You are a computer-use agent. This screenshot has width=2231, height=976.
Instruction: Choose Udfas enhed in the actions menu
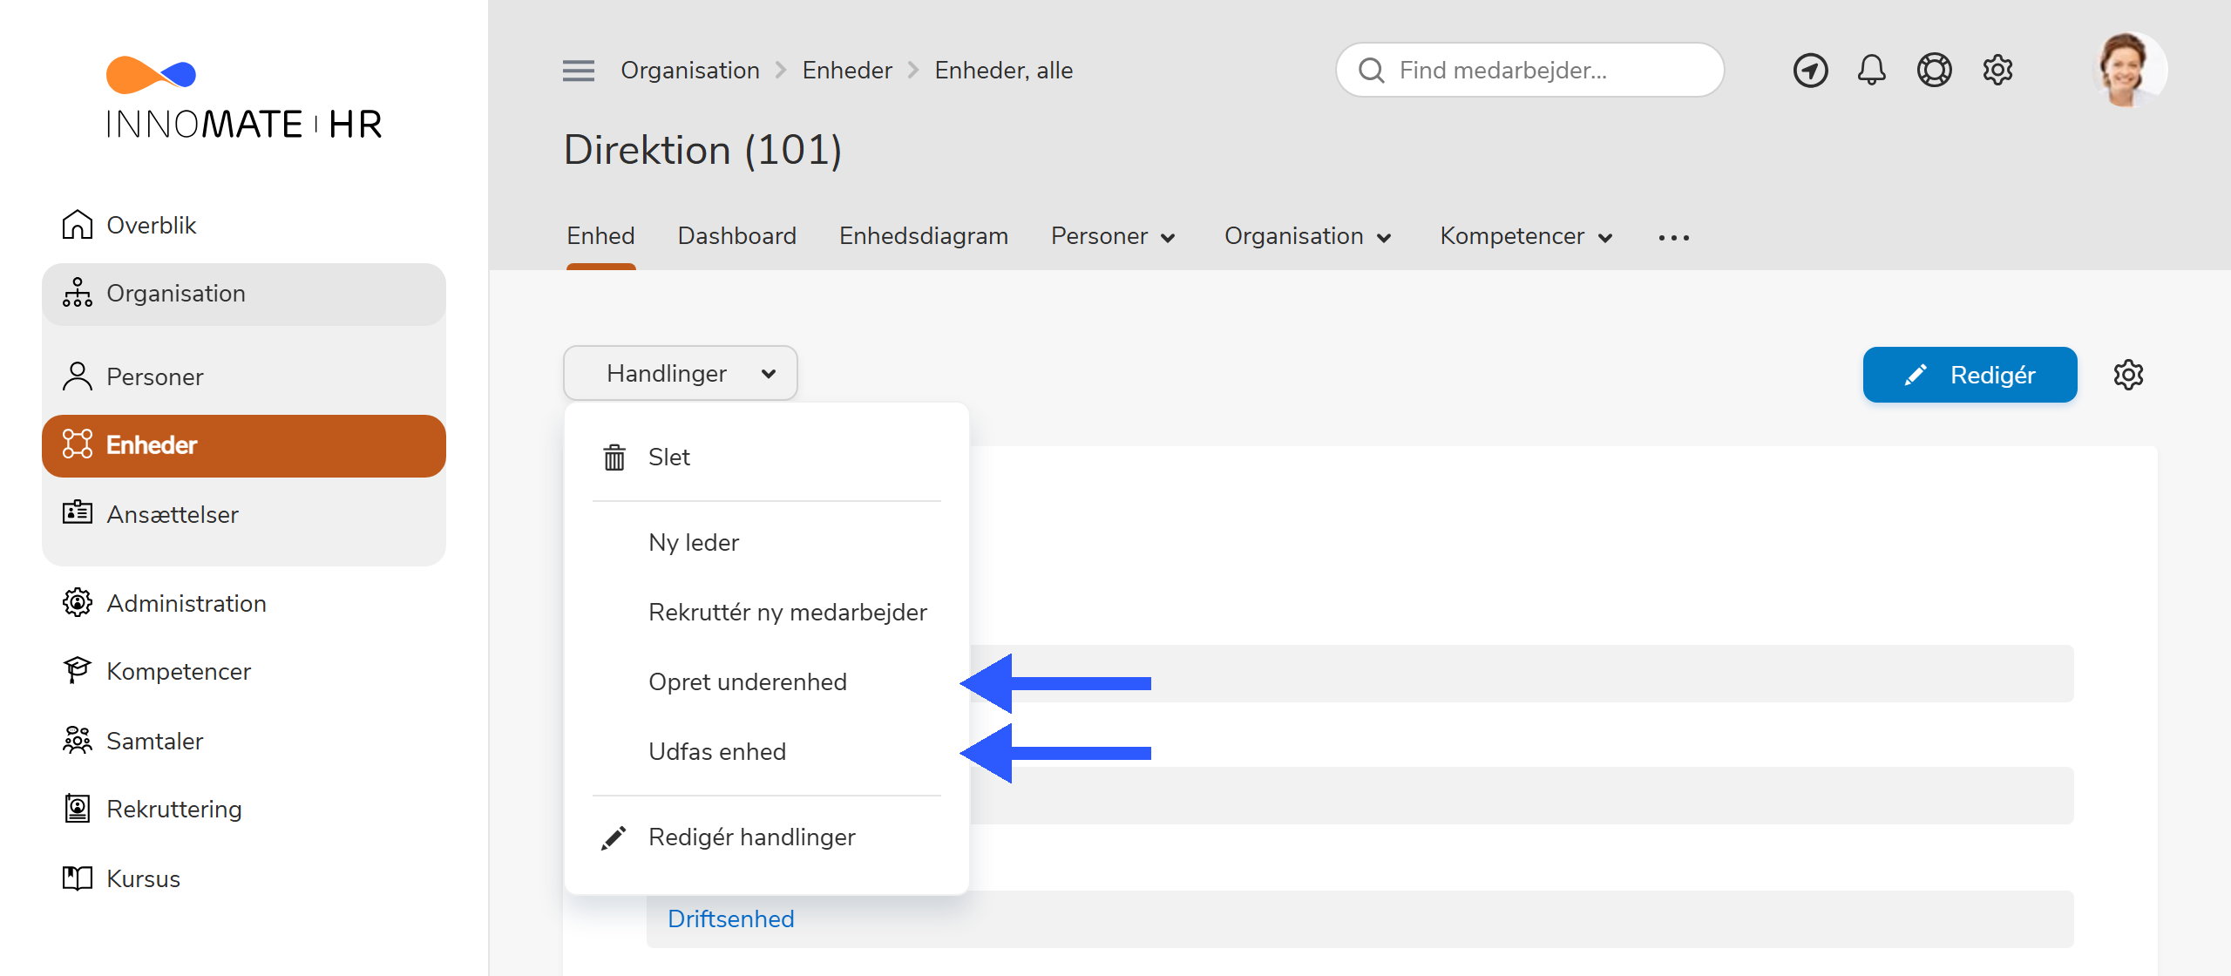coord(716,750)
